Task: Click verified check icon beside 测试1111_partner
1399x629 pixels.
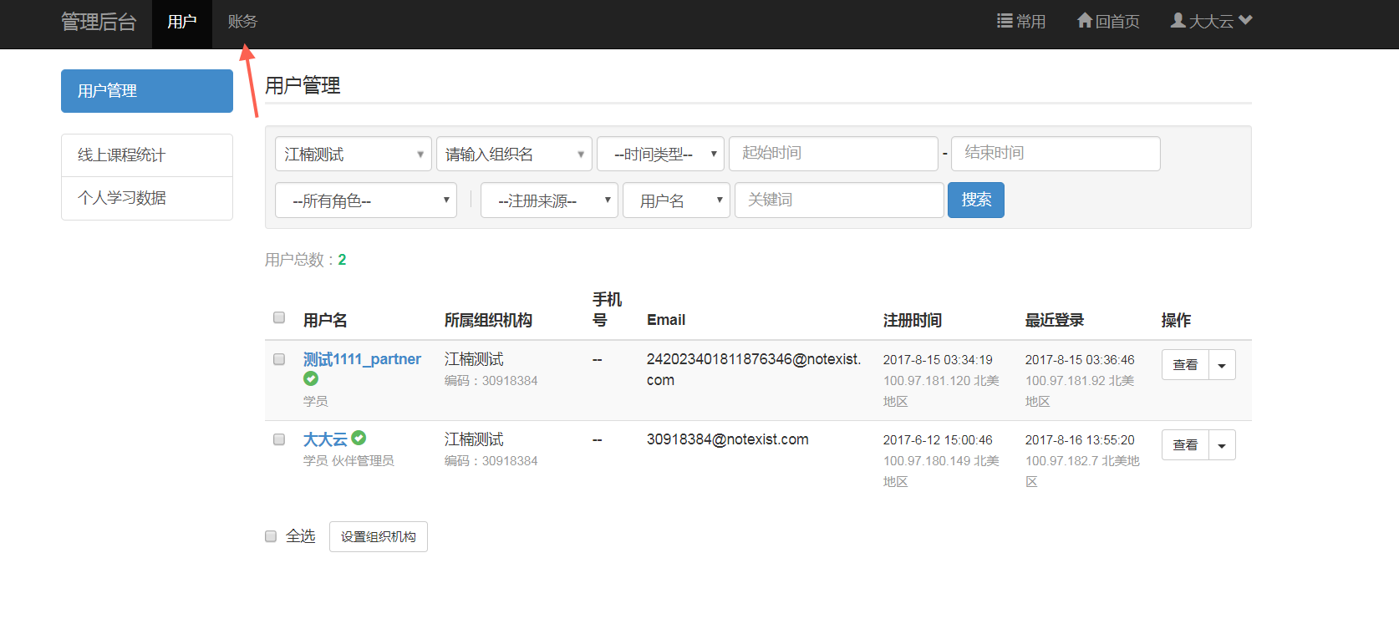Action: [x=311, y=379]
